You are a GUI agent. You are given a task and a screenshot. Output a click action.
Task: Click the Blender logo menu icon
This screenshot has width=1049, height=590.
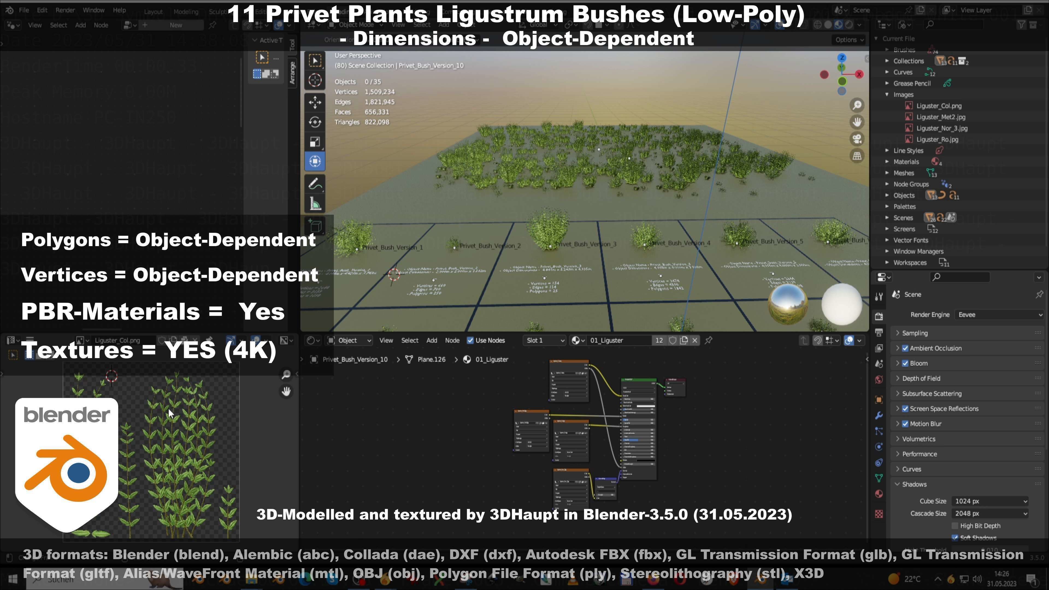tap(10, 10)
